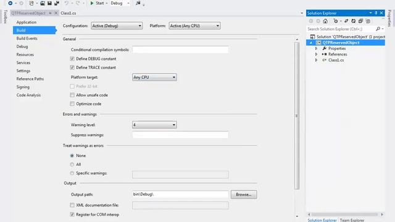Click the References icon in the solution tree

[x=325, y=54]
